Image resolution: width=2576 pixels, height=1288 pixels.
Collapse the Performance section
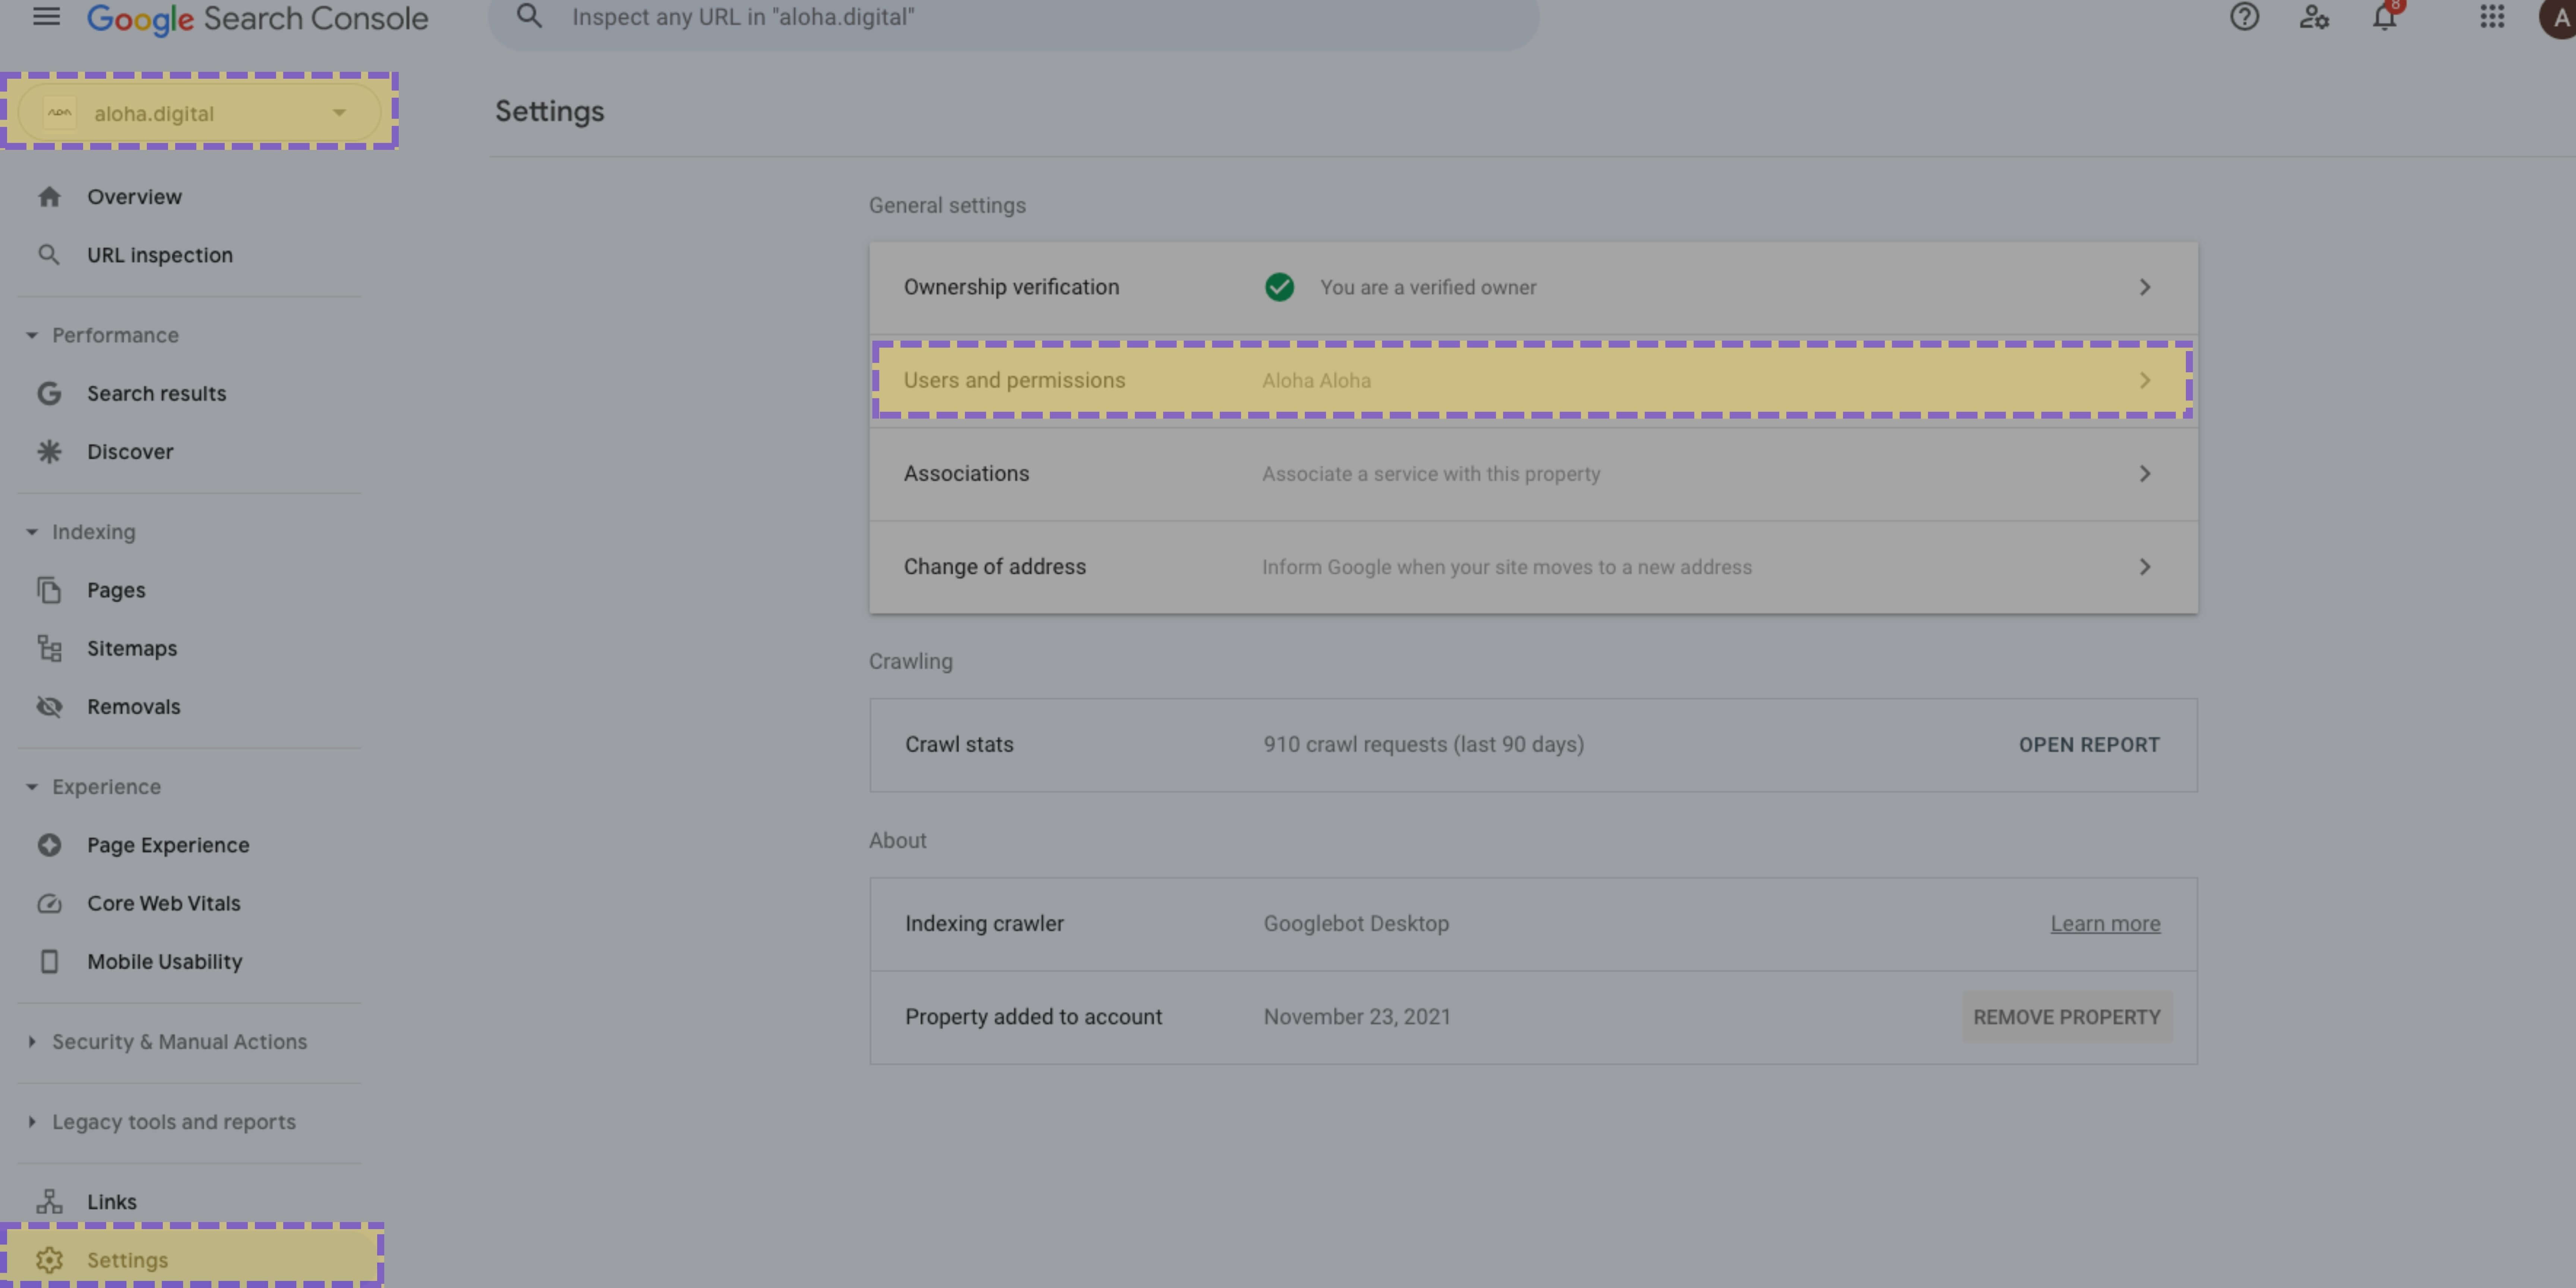coord(32,335)
